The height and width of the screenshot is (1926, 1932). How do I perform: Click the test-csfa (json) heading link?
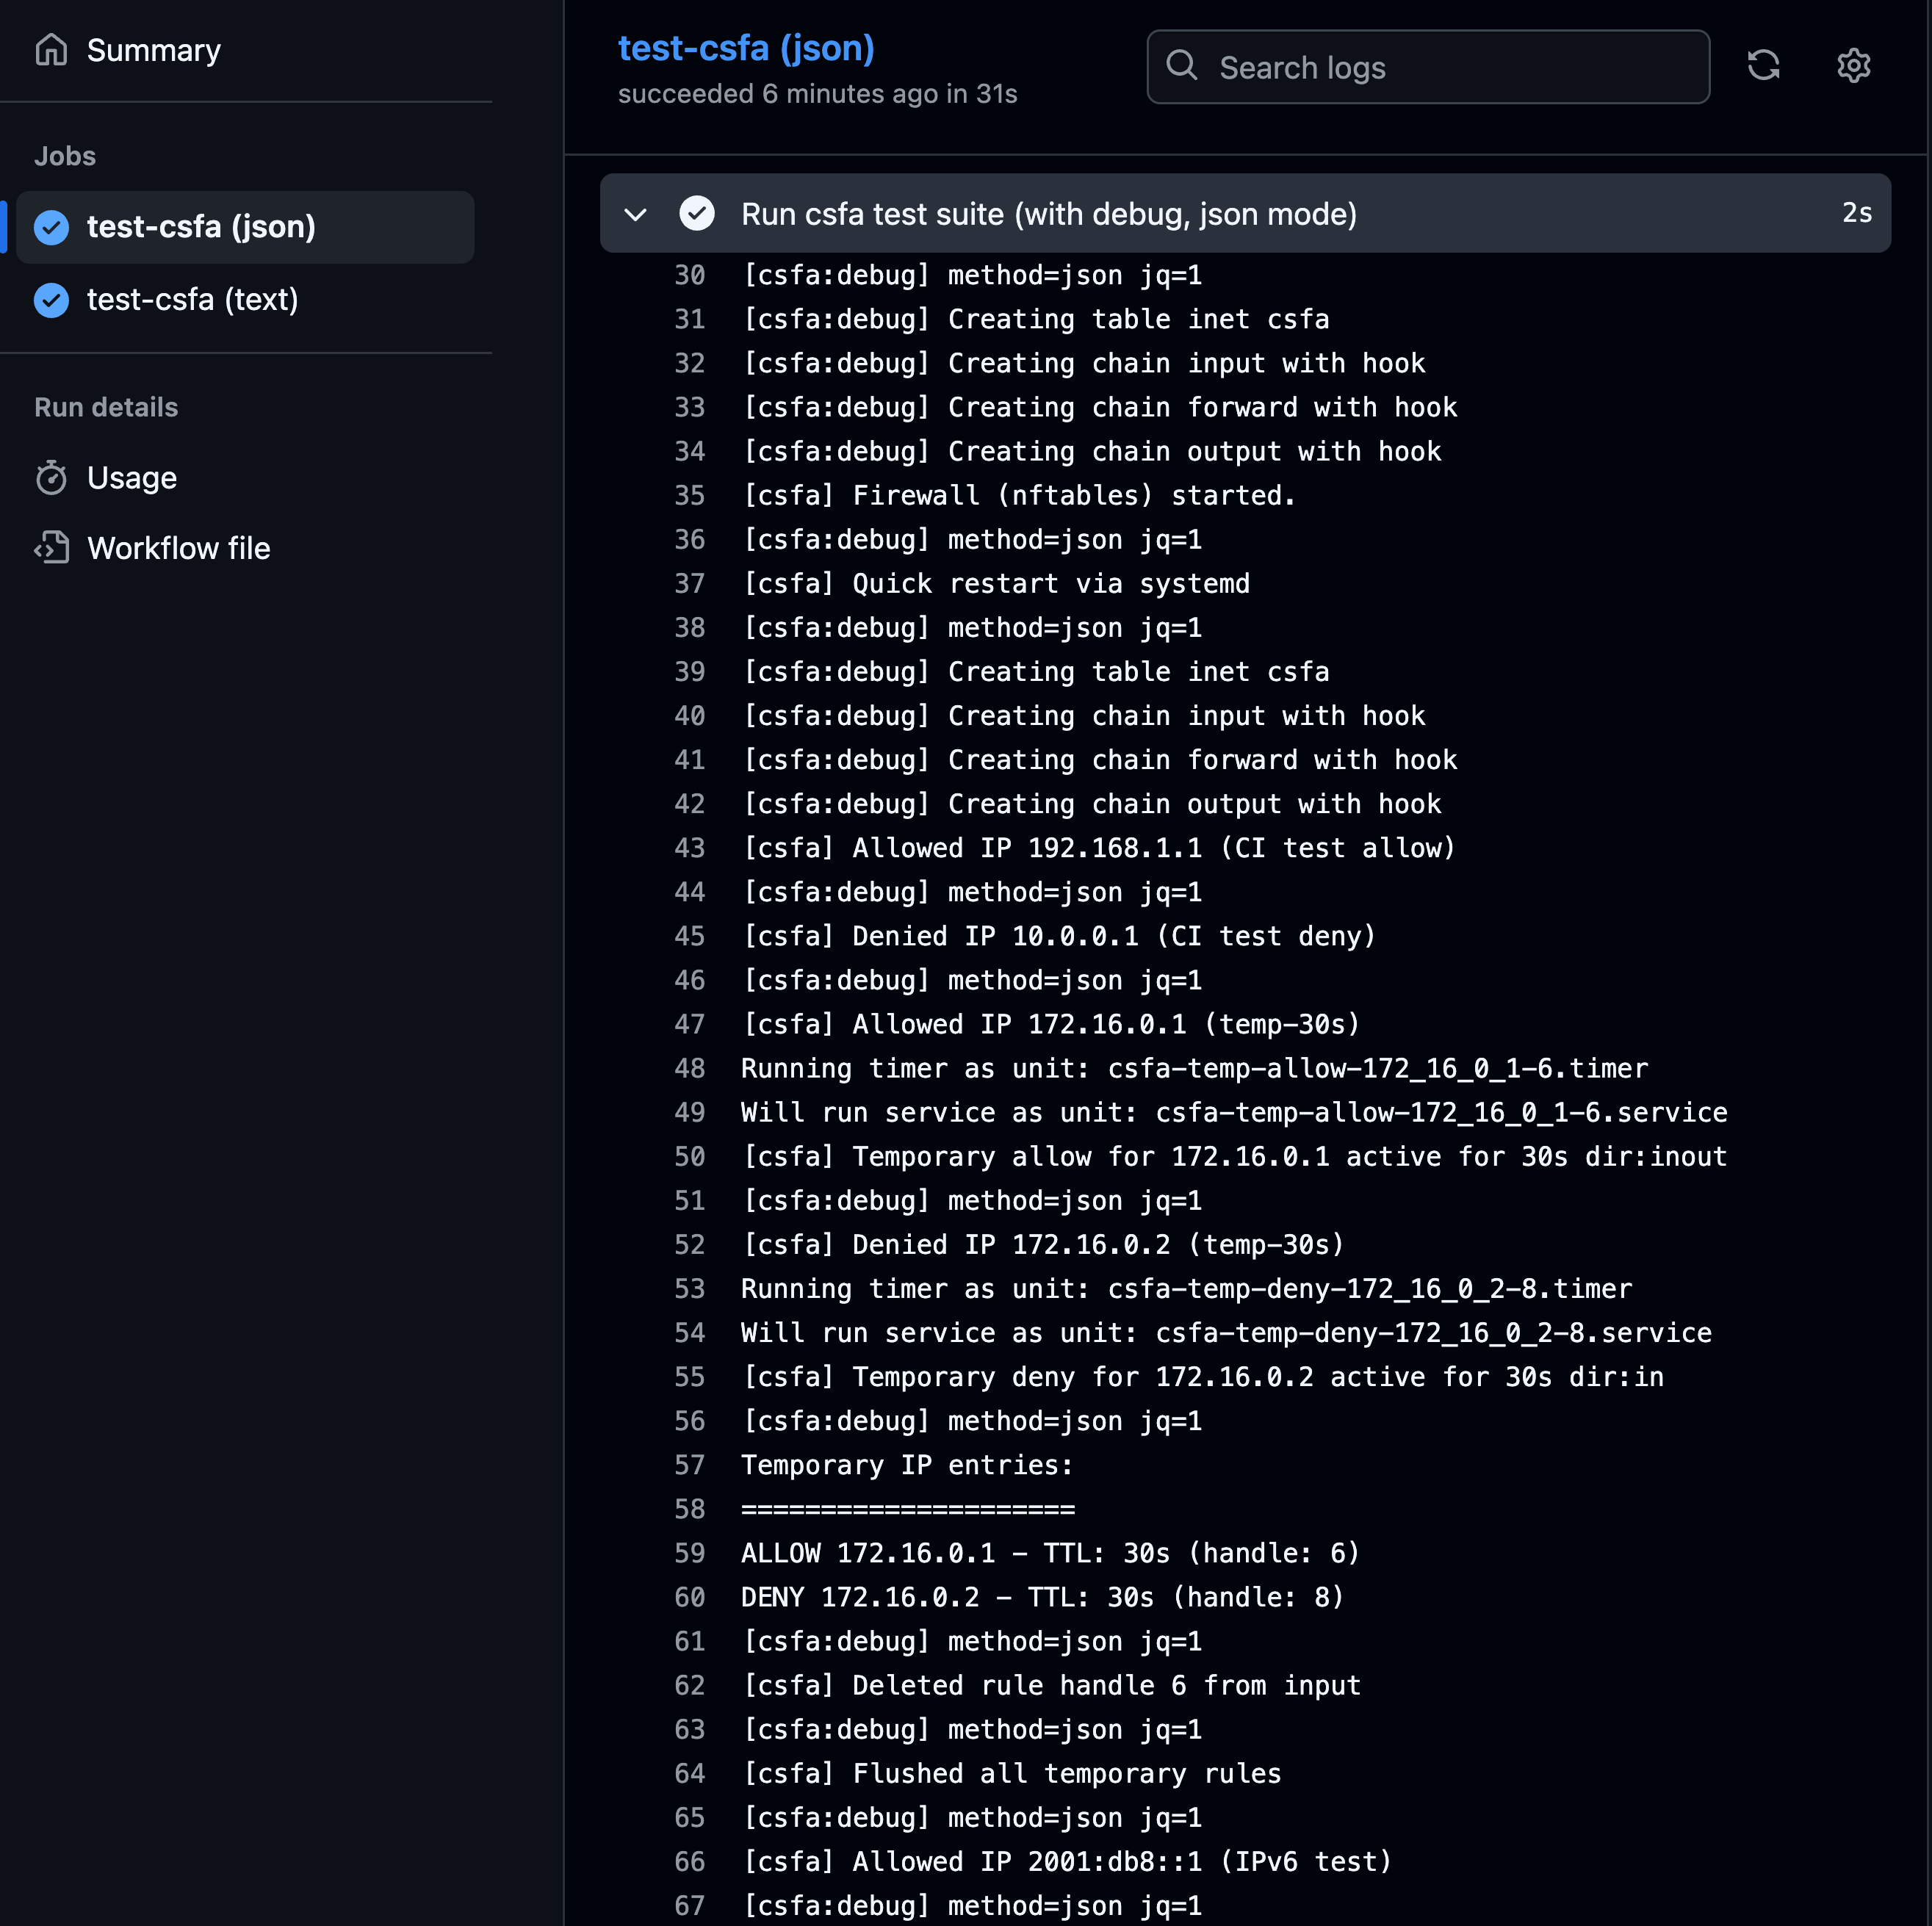point(746,48)
